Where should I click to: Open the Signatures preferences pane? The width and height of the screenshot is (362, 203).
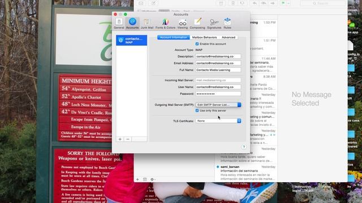coord(214,24)
